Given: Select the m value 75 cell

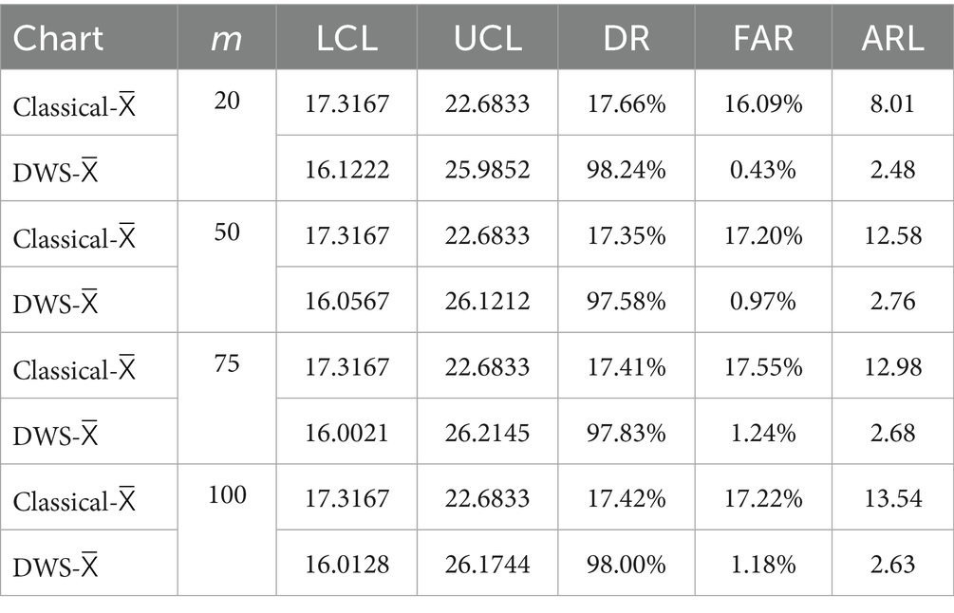Looking at the screenshot, I should (226, 365).
